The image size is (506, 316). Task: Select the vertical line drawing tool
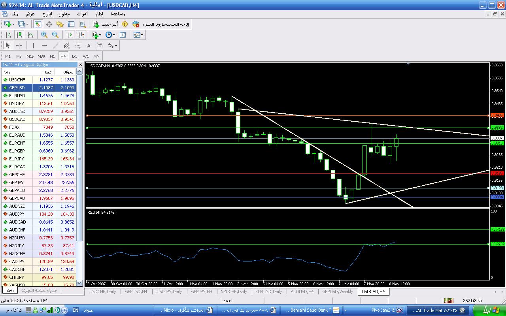[x=34, y=45]
